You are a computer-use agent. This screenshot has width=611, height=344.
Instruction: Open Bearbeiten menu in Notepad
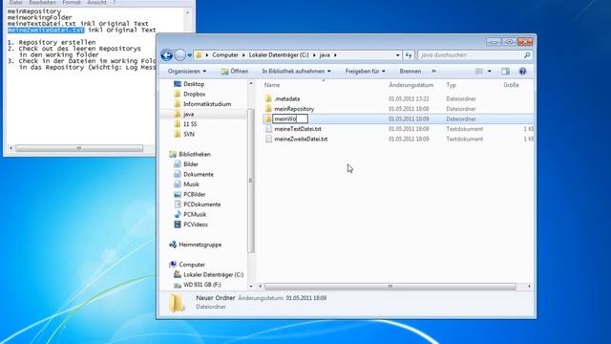(x=42, y=2)
